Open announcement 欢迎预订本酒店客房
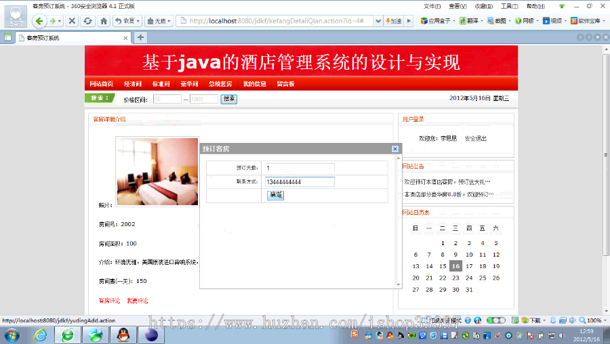 click(447, 182)
